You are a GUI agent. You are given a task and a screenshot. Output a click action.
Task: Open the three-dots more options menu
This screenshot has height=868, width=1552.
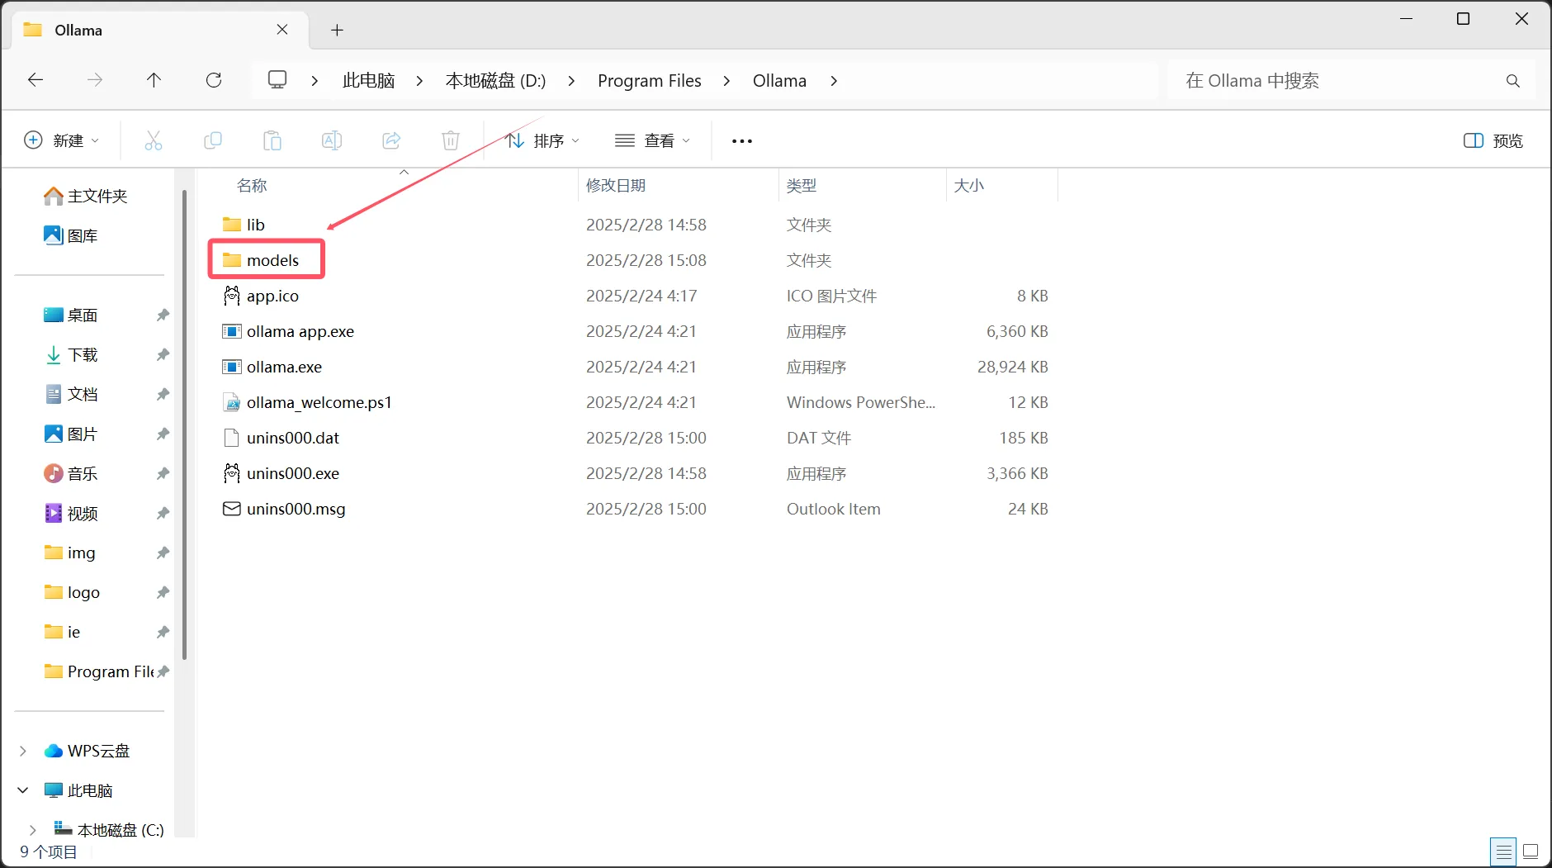742,141
